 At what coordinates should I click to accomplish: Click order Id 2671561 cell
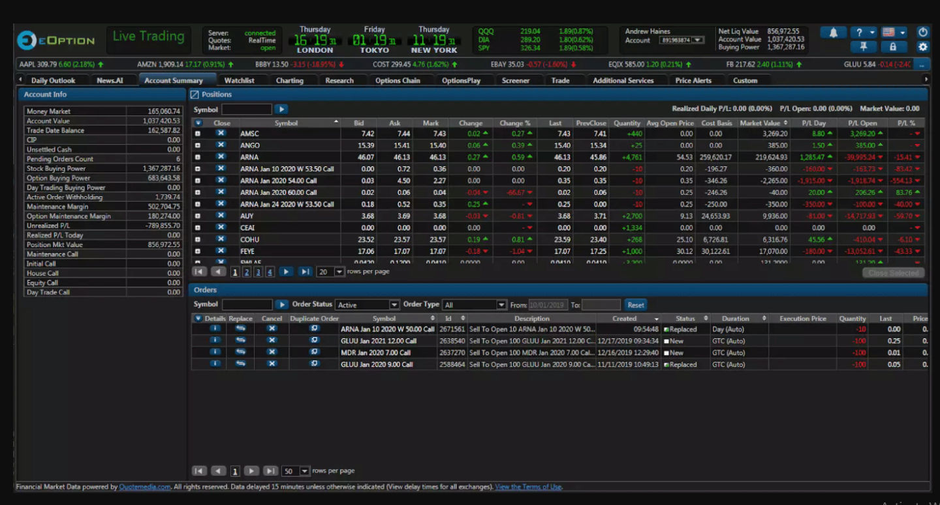(452, 329)
